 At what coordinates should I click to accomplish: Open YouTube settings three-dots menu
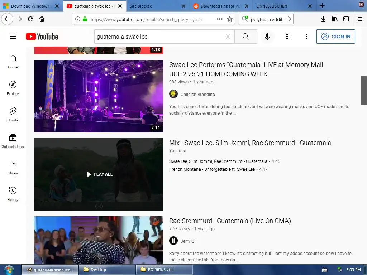pyautogui.click(x=306, y=37)
